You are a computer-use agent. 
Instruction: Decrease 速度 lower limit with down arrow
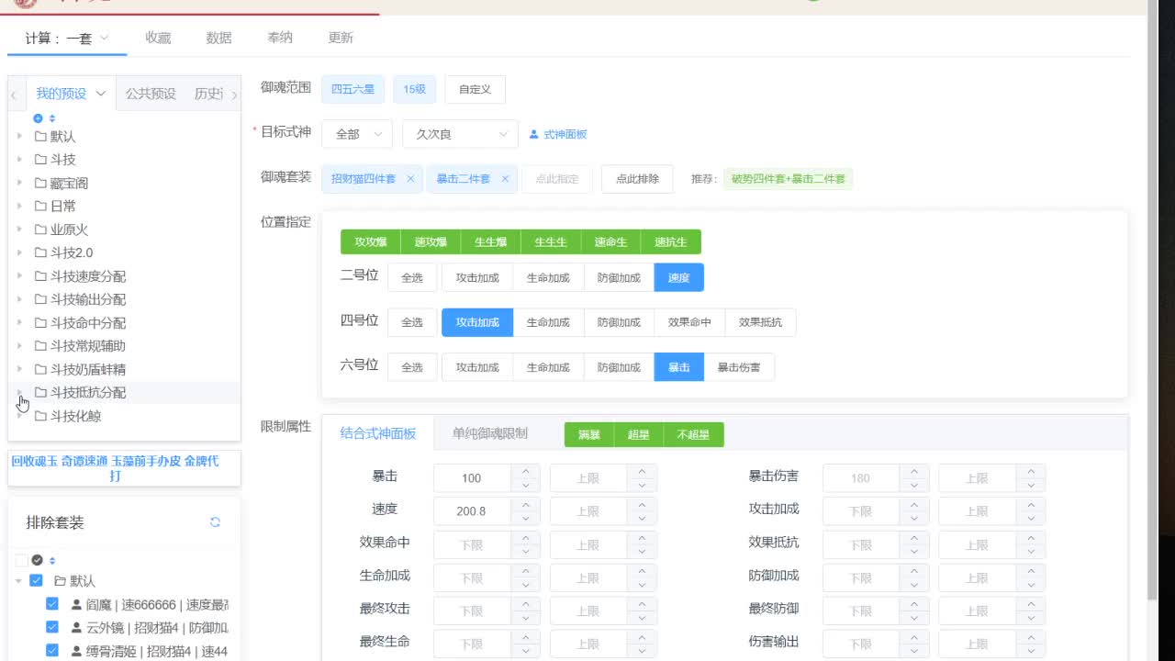pos(525,518)
